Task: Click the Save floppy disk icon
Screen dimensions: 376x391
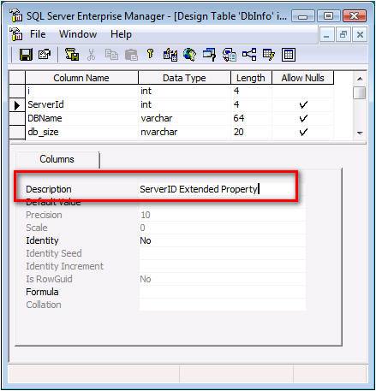Action: (26, 54)
